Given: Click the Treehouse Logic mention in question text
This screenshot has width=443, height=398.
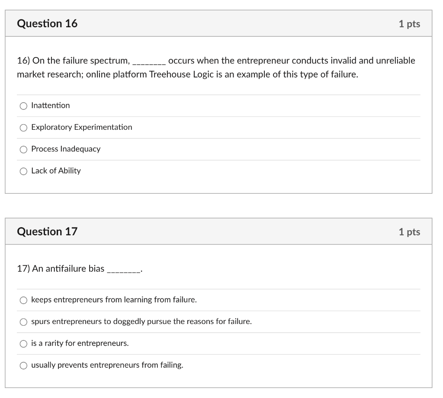Looking at the screenshot, I should 175,74.
